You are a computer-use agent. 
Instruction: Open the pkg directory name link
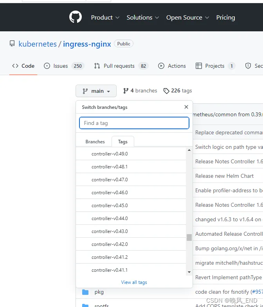pos(99,292)
